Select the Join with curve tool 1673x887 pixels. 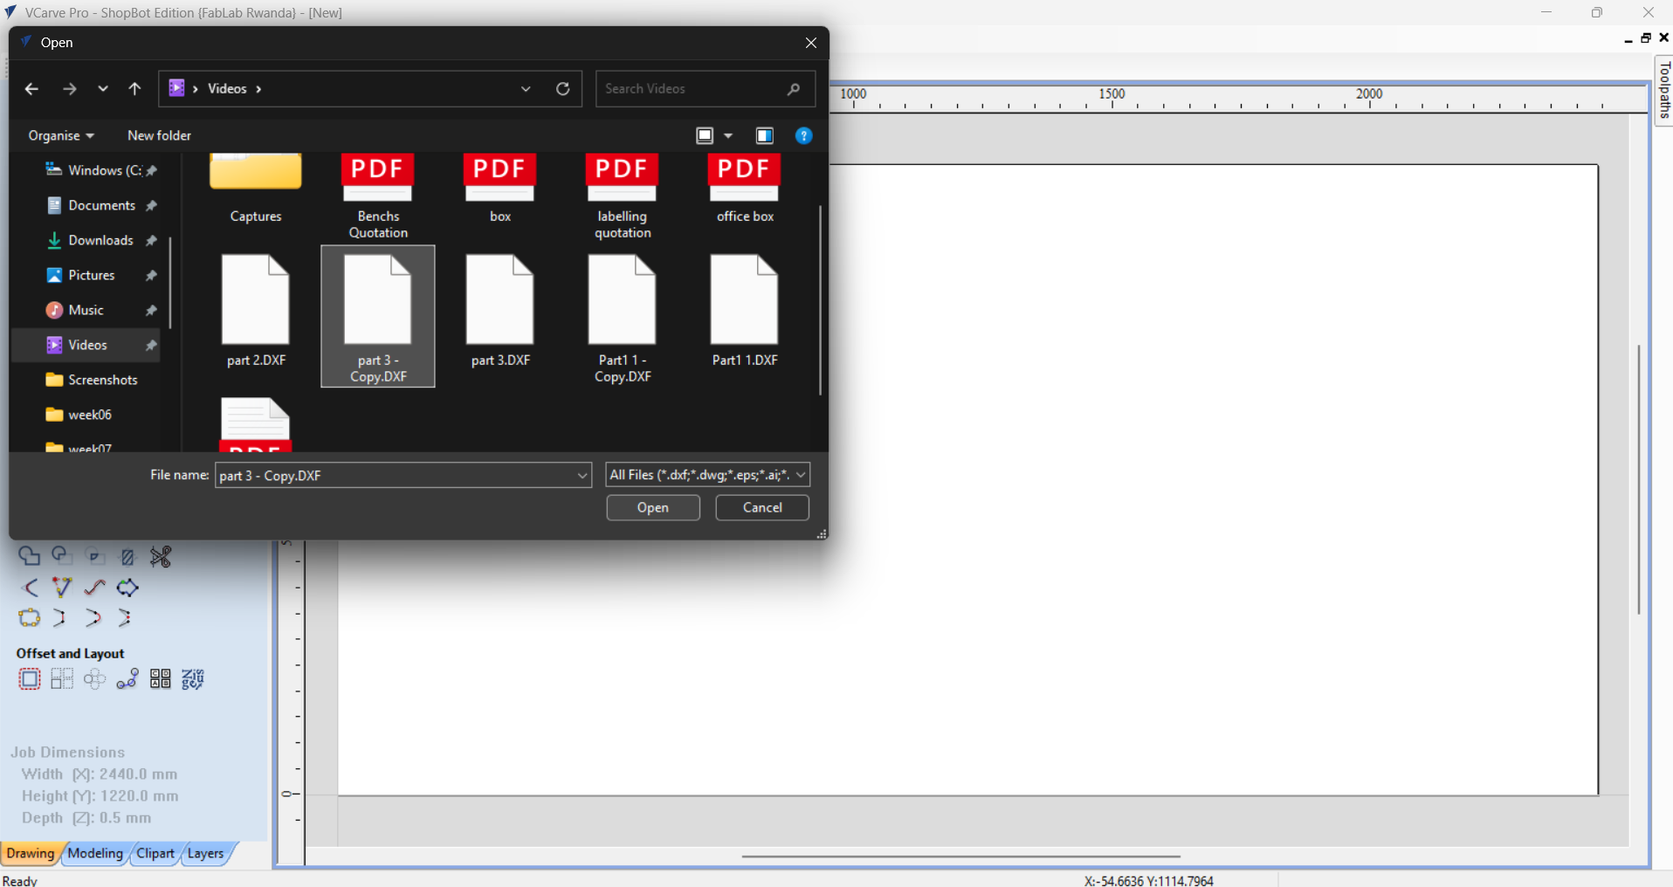tap(93, 618)
